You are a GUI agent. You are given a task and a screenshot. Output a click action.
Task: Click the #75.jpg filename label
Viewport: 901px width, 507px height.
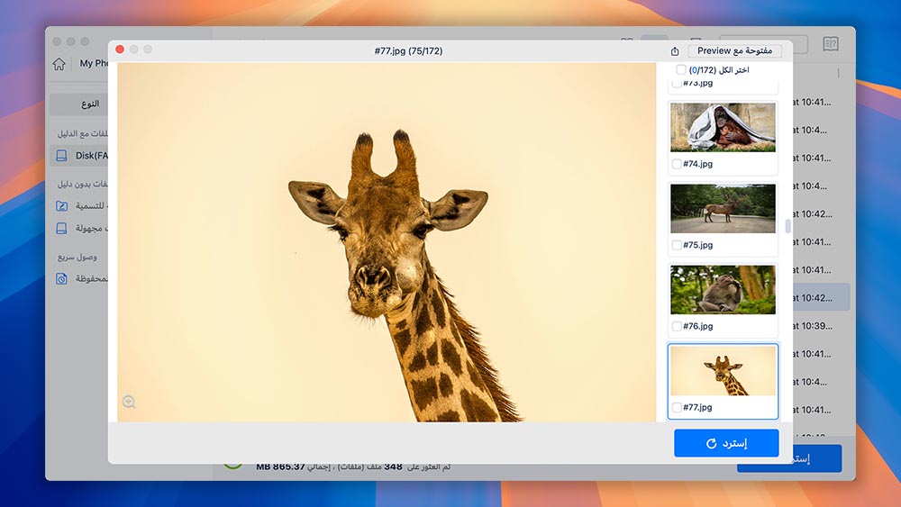[697, 245]
